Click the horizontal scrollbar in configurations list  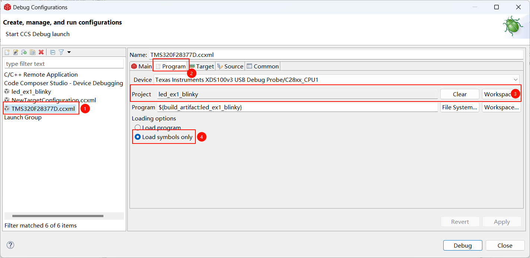(x=58, y=216)
